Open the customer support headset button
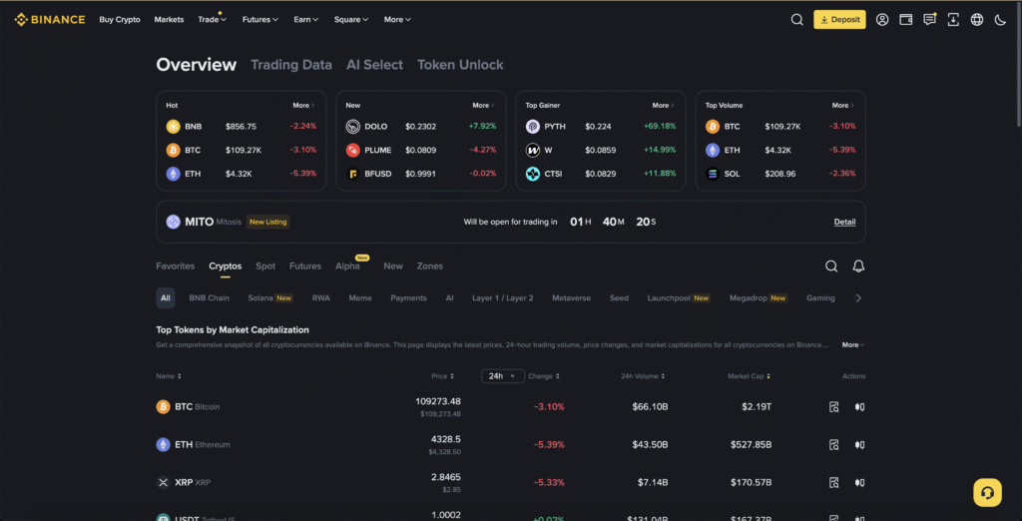 click(x=987, y=492)
